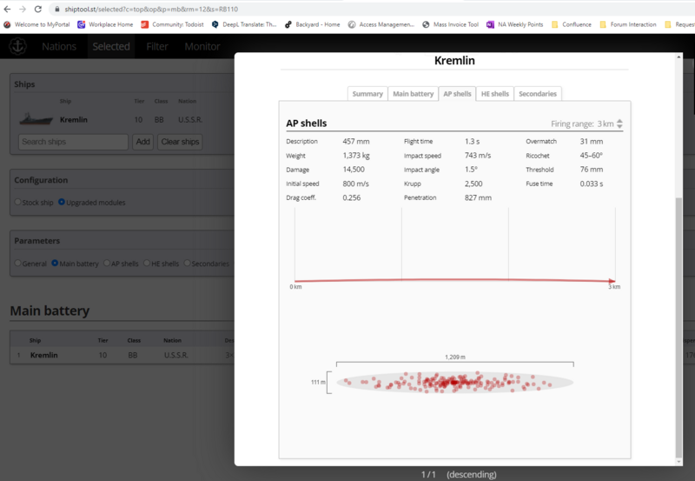Image resolution: width=695 pixels, height=481 pixels.
Task: Decrease firing range with the down arrow
Action: tap(619, 127)
